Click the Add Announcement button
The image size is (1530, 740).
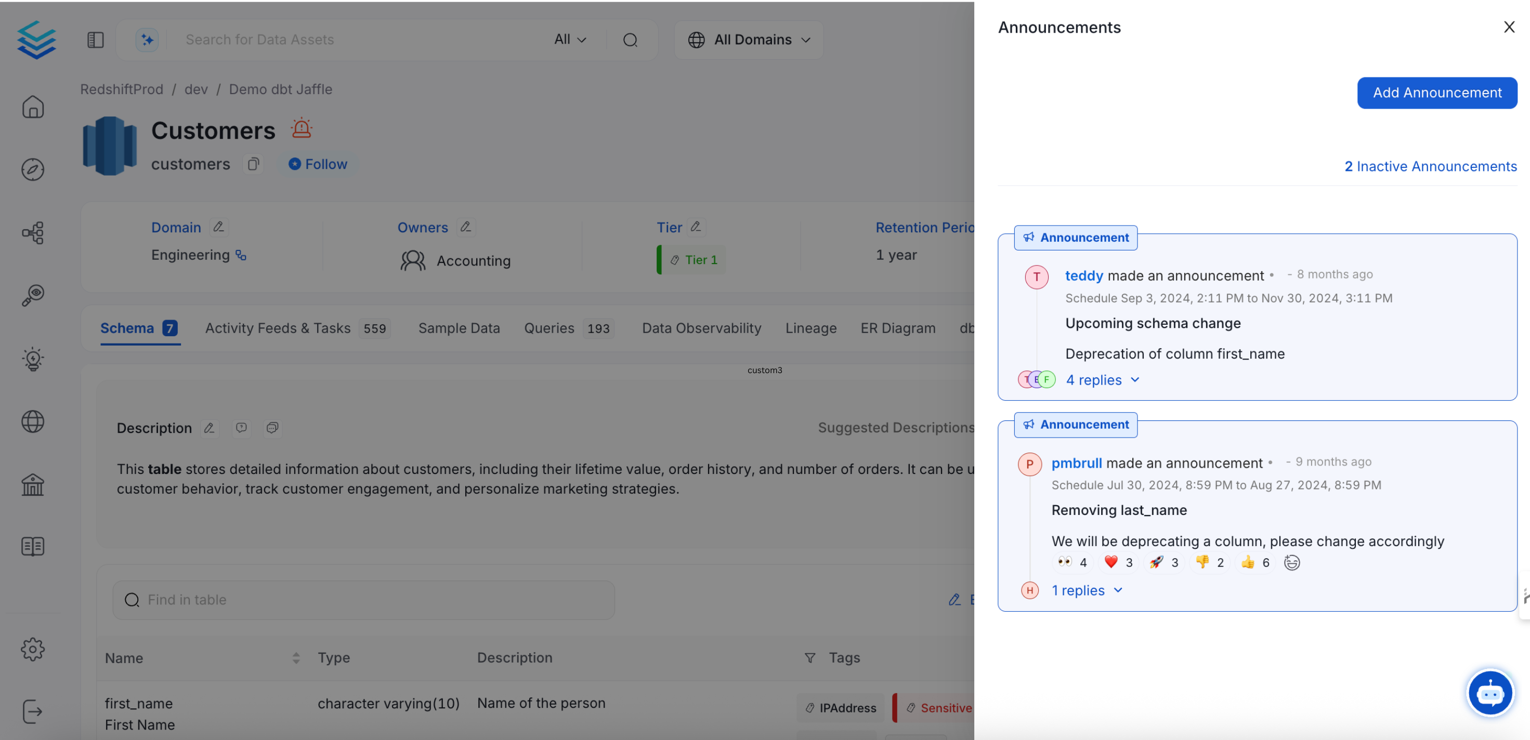click(1436, 92)
